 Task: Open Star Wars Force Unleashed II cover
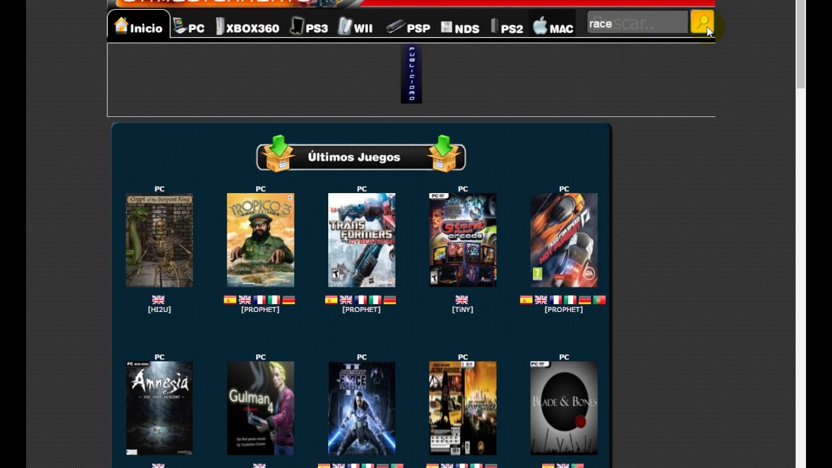[x=361, y=408]
